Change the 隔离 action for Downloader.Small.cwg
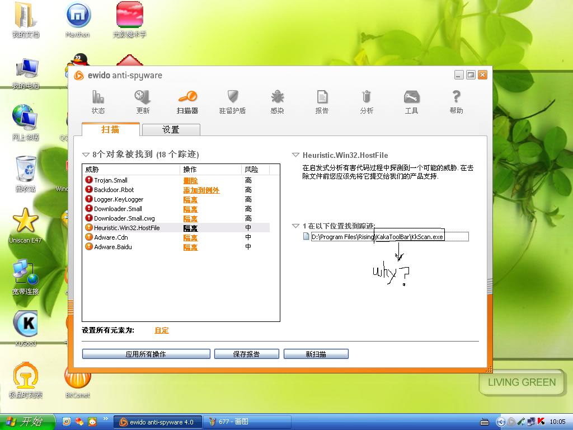Screen dimensions: 573x430 click(x=190, y=219)
